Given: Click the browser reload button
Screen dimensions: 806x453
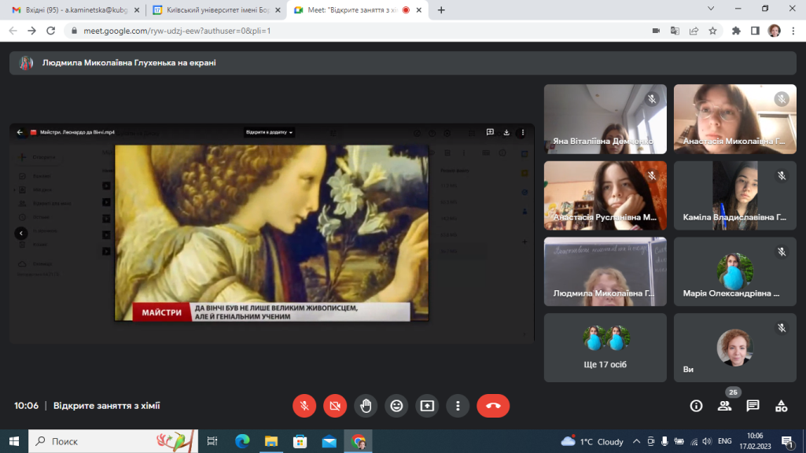Looking at the screenshot, I should 51,31.
